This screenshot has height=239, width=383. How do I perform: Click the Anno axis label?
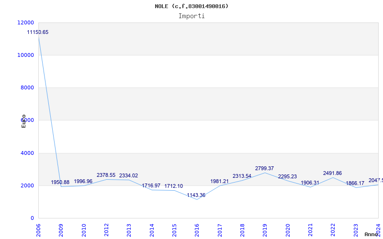point(372,234)
